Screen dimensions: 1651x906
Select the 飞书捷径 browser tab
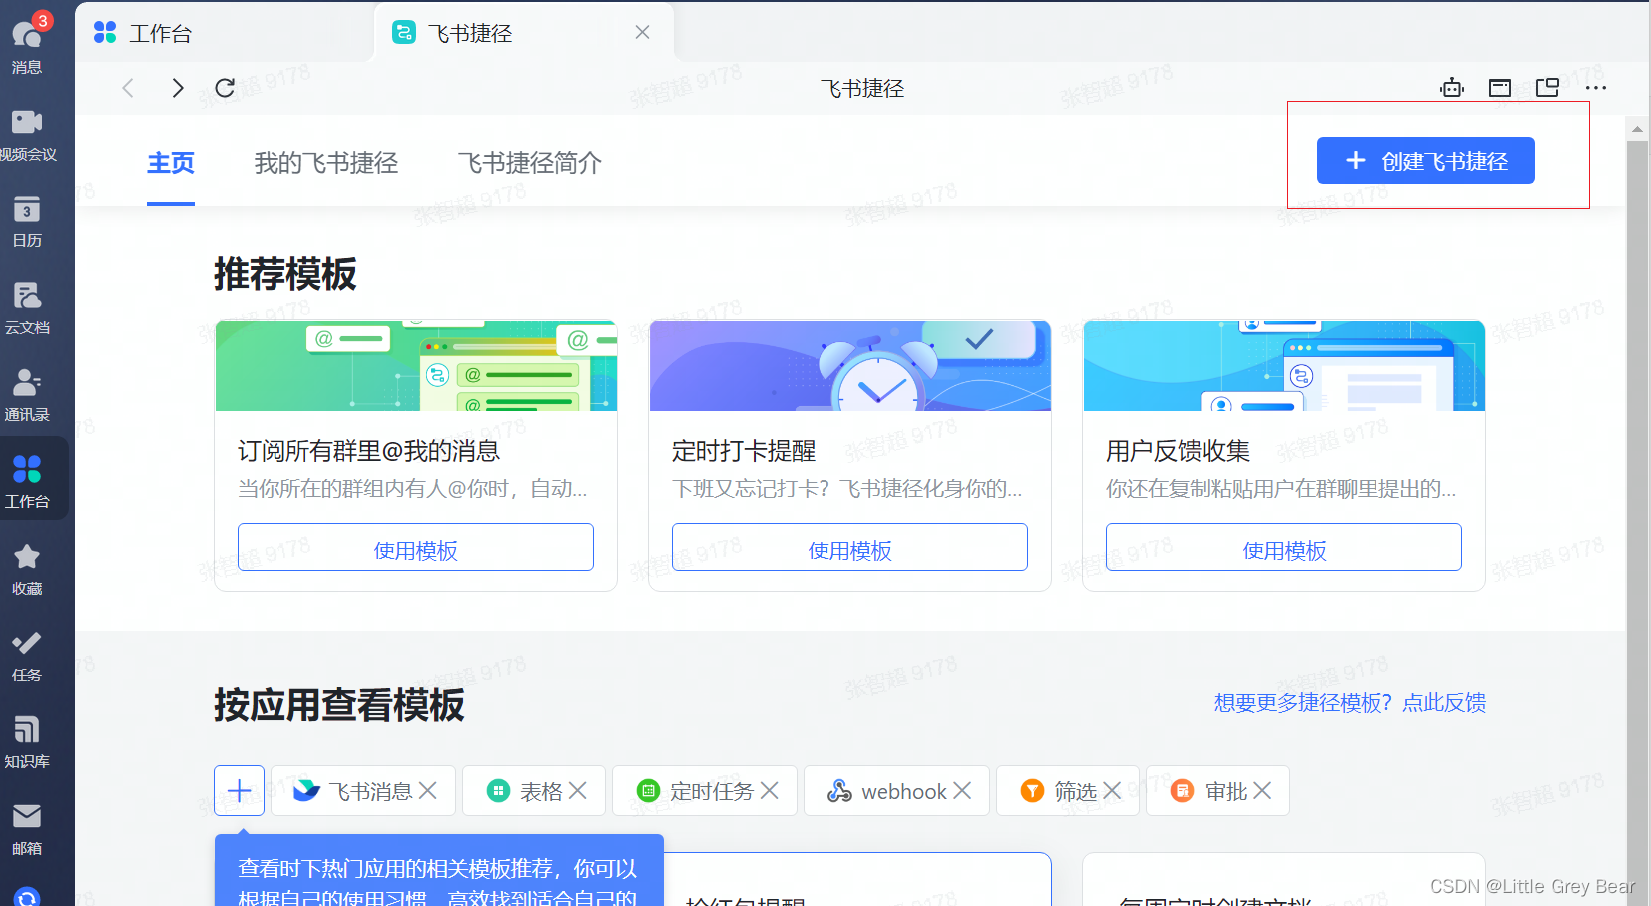coord(524,33)
